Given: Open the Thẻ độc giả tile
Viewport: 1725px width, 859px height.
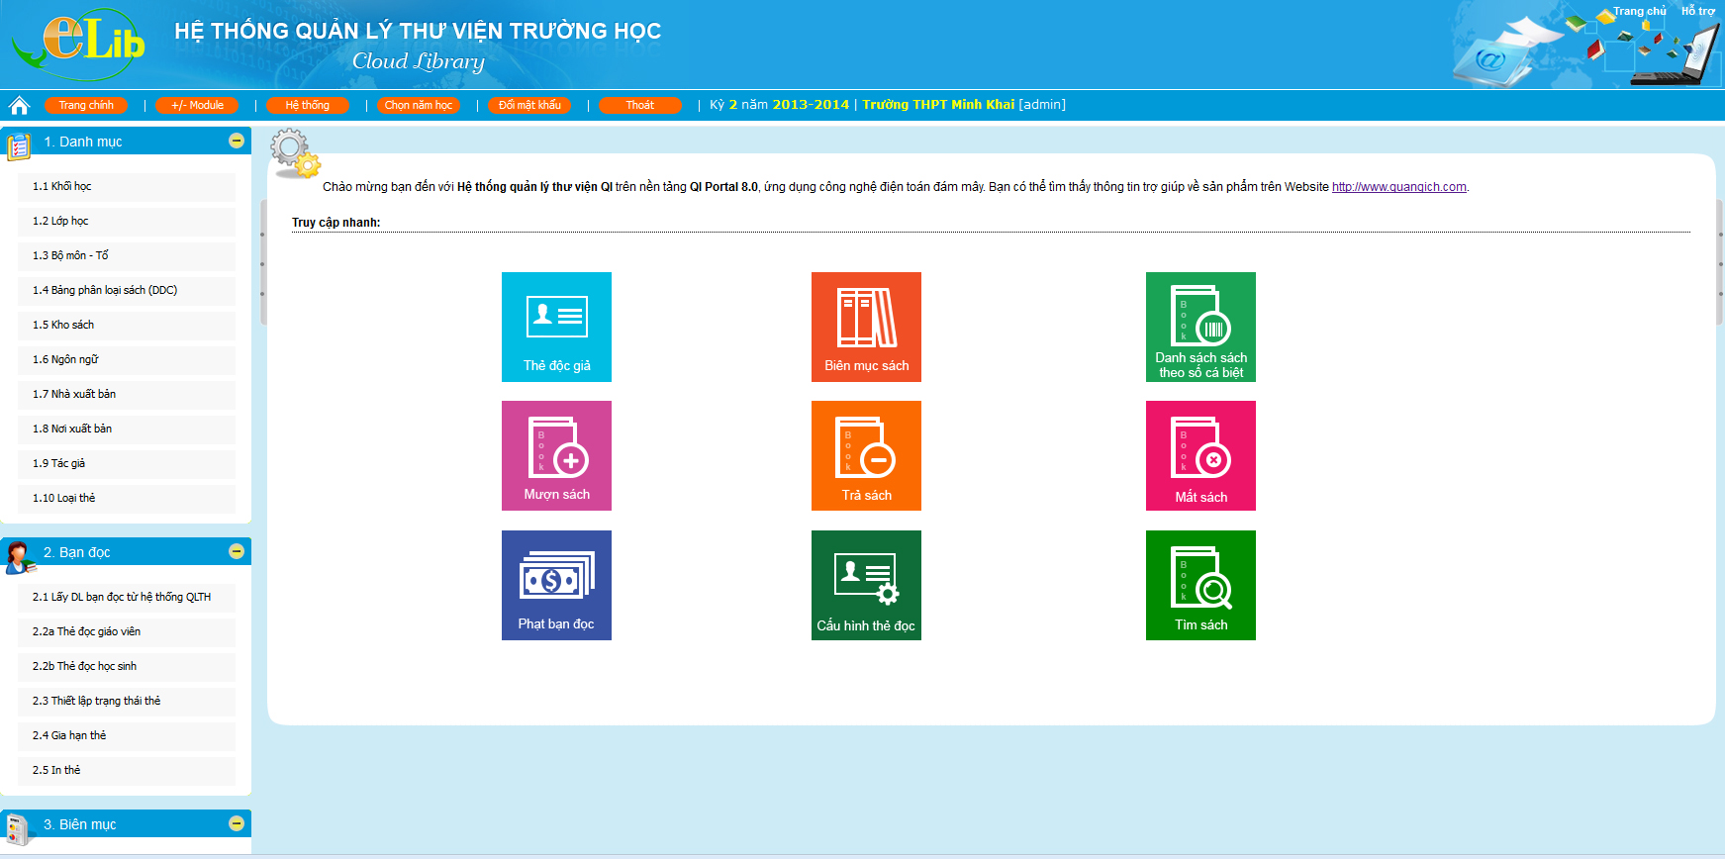Looking at the screenshot, I should (556, 327).
